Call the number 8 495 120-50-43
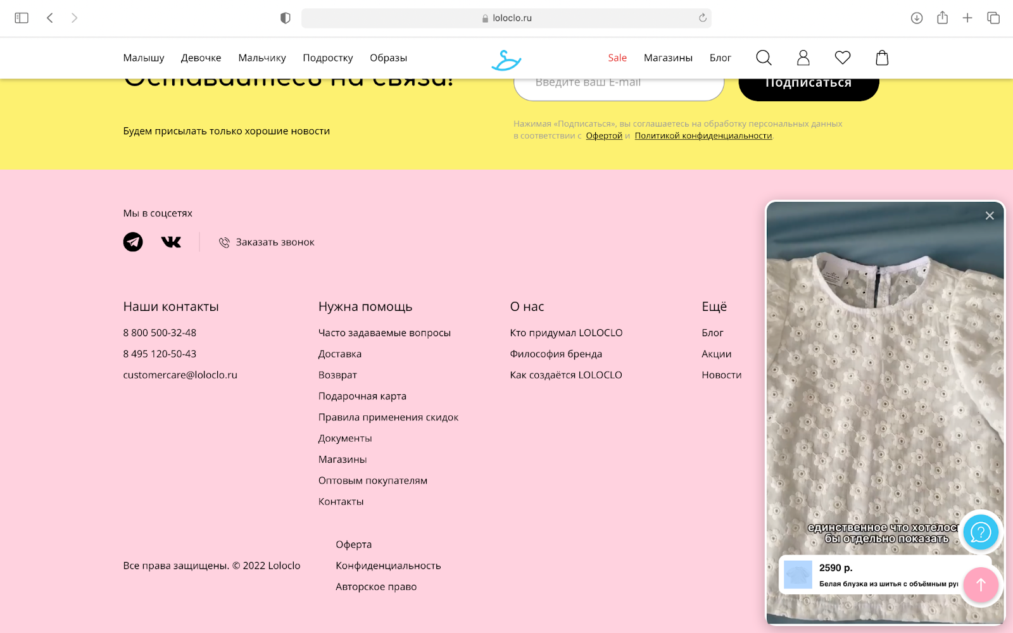1013x633 pixels. pyautogui.click(x=160, y=354)
